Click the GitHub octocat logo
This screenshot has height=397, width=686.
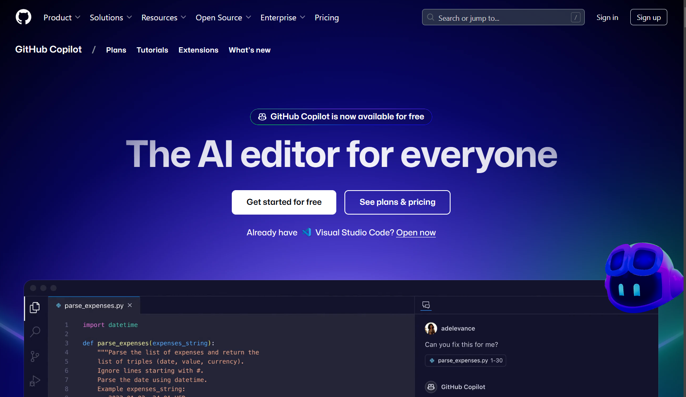(x=23, y=17)
